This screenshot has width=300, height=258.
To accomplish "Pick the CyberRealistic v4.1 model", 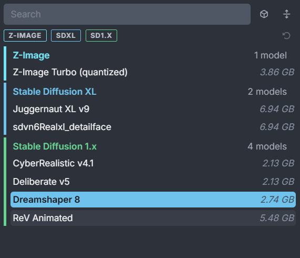I will [153, 163].
